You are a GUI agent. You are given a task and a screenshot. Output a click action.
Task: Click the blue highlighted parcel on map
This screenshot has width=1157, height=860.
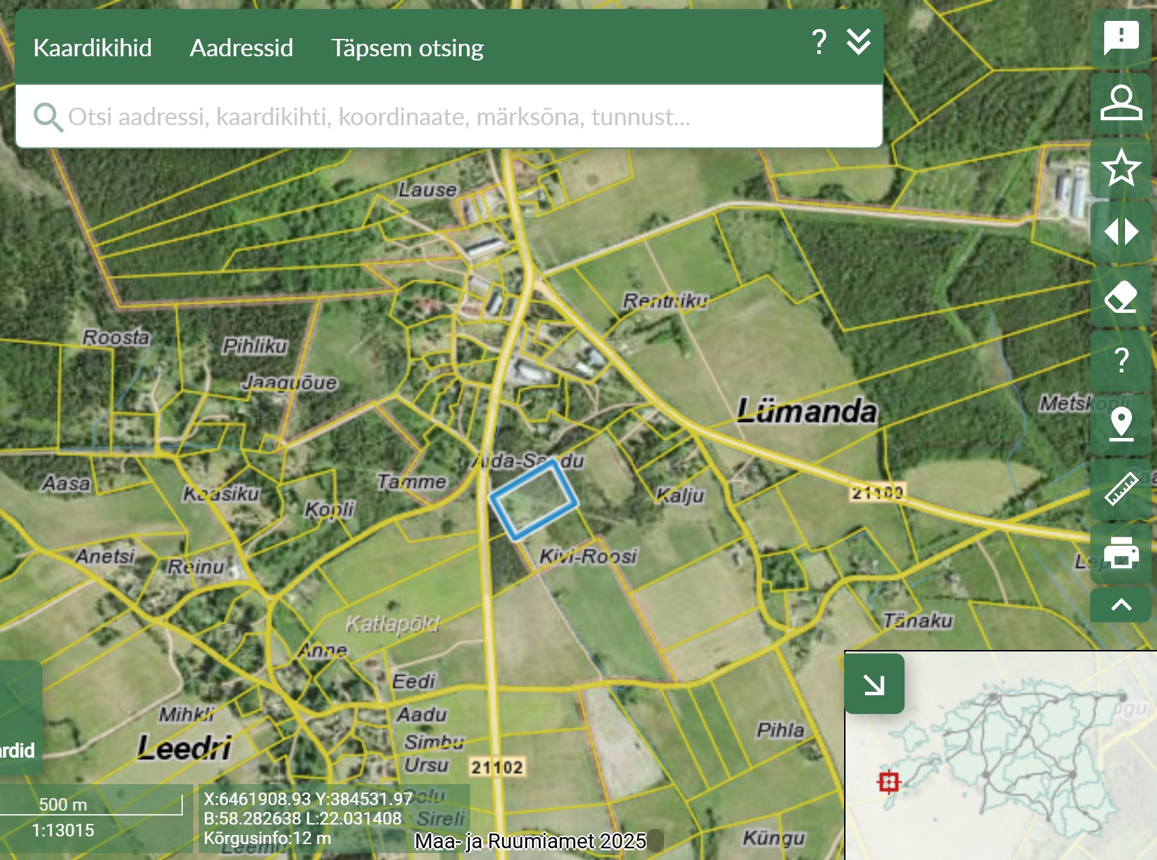click(x=534, y=500)
